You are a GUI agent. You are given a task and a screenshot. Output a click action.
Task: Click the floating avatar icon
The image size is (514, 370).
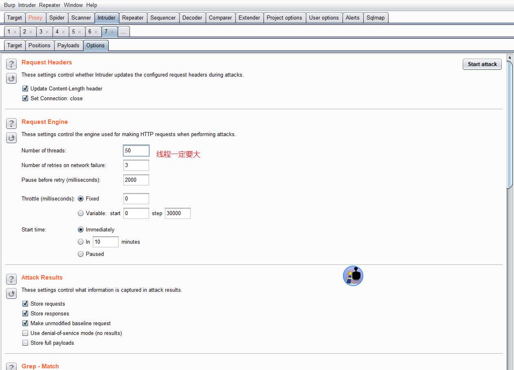(x=353, y=276)
